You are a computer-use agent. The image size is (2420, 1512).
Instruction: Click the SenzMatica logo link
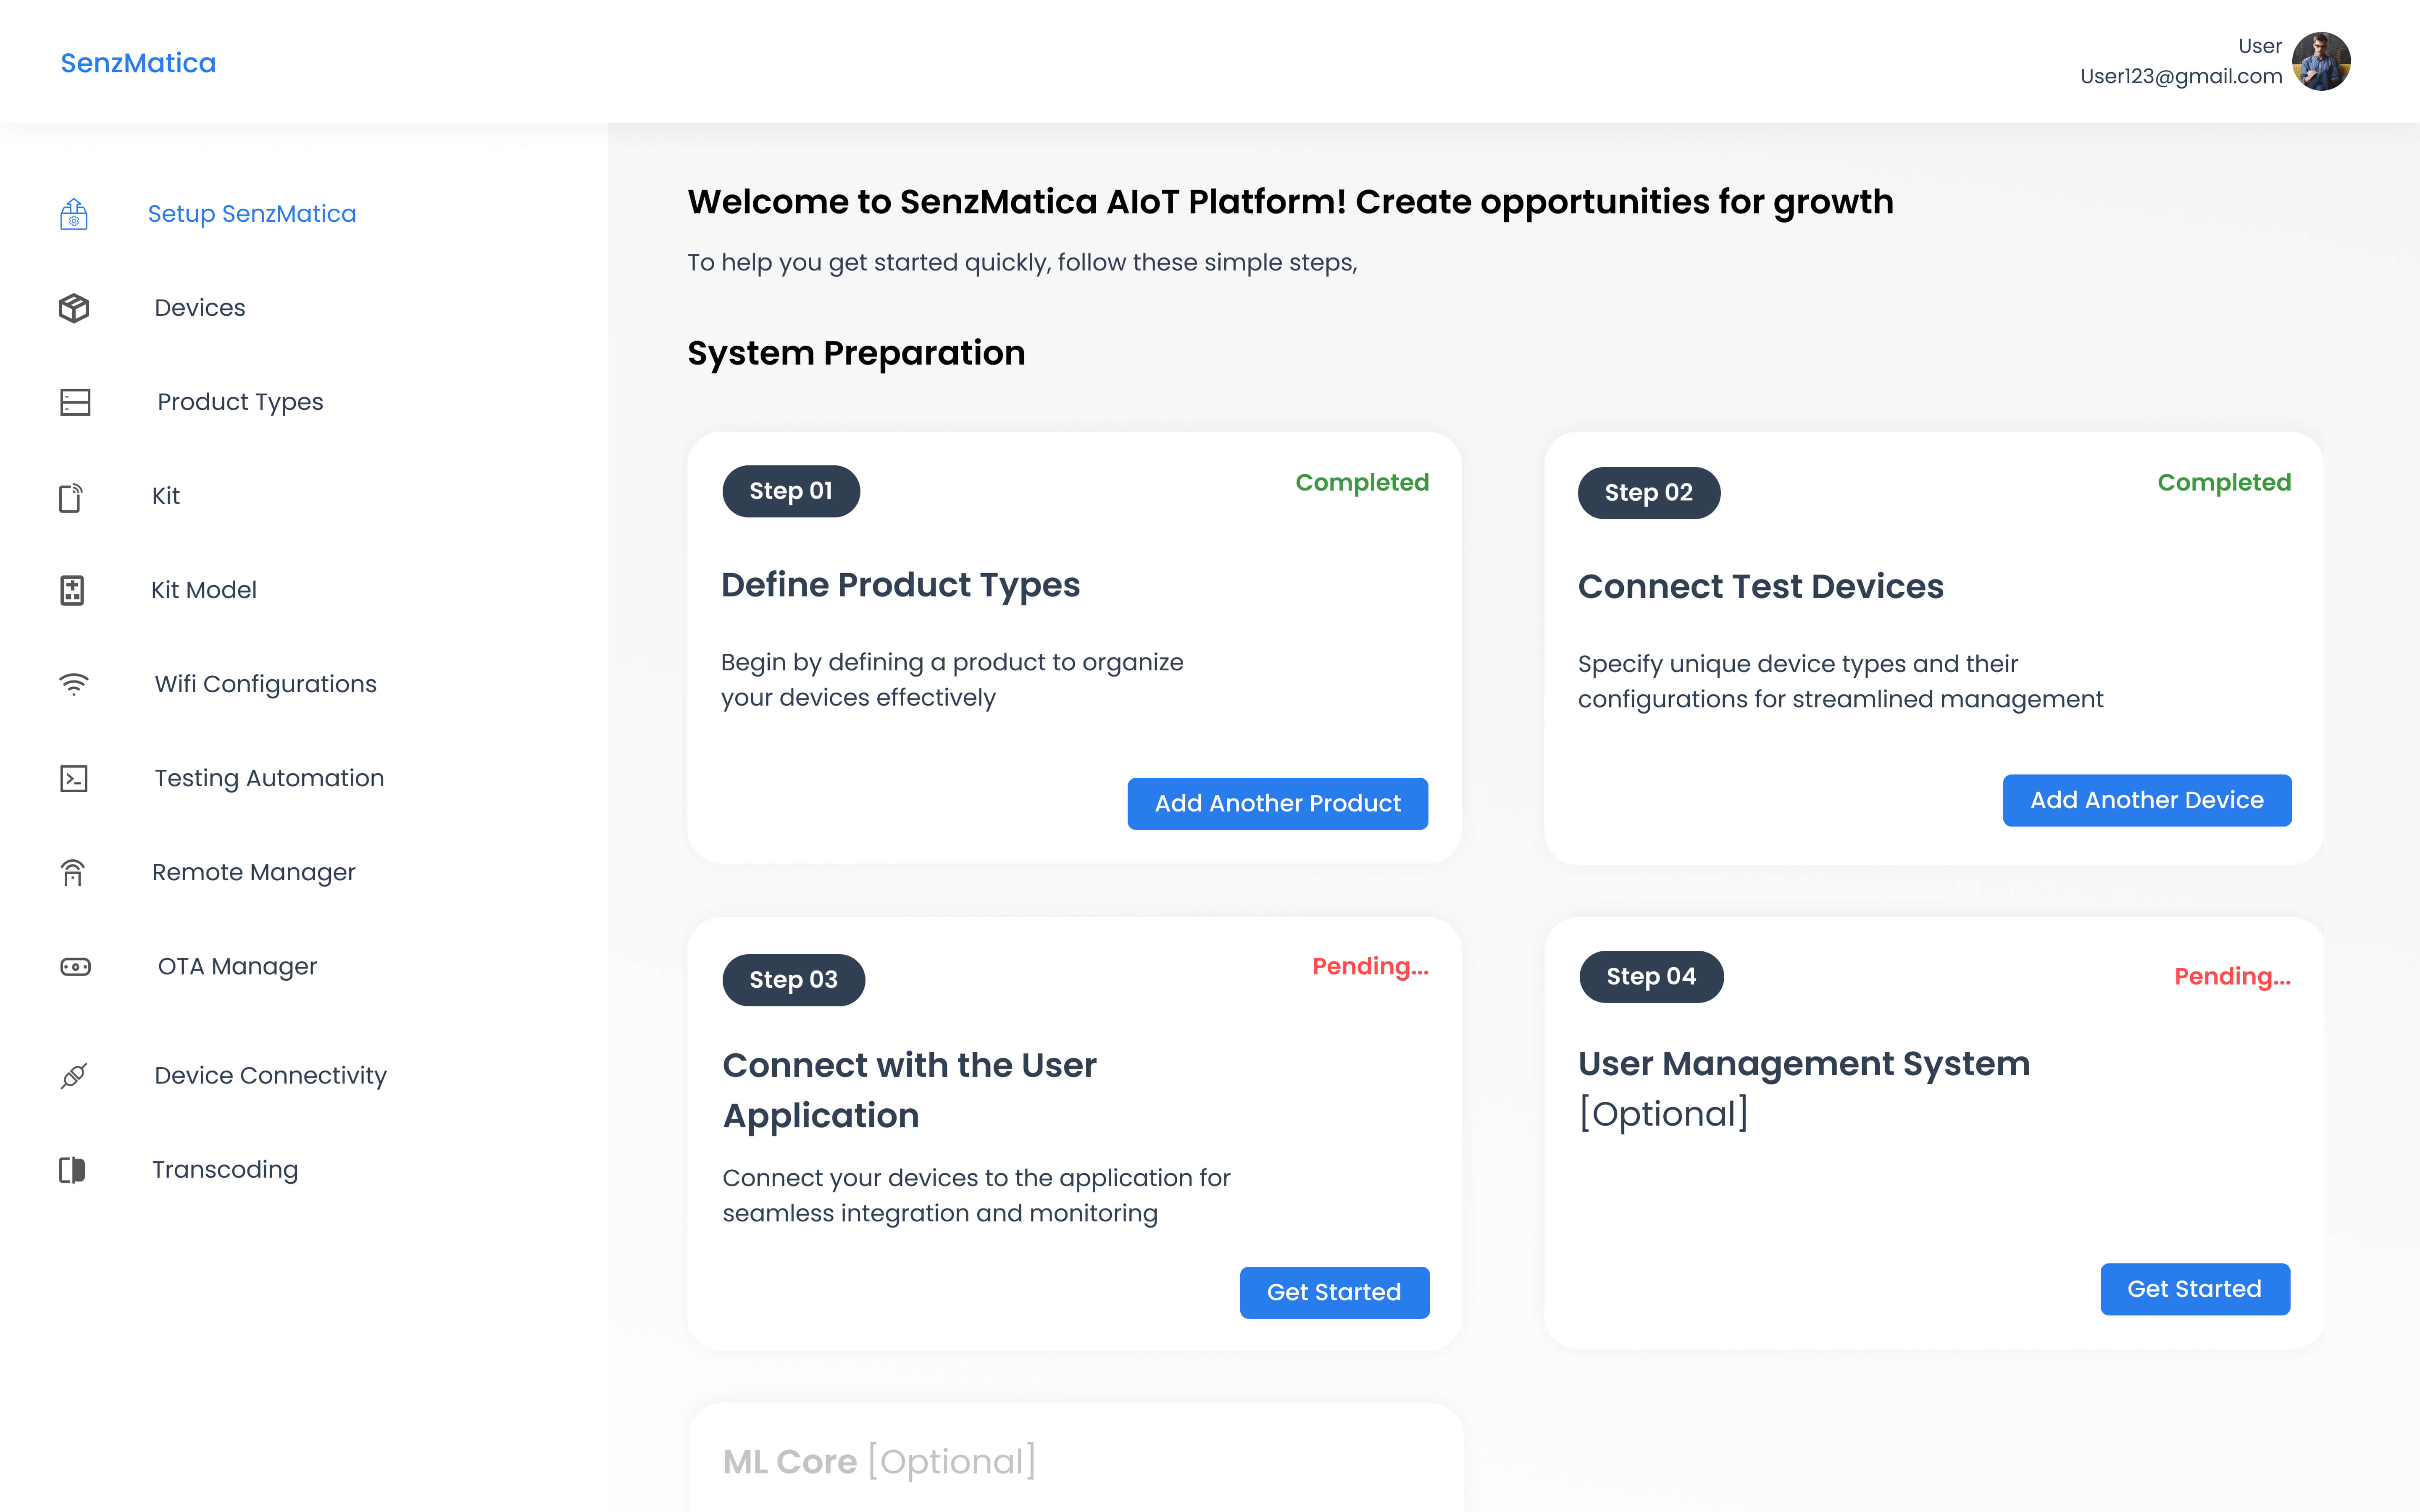coord(138,63)
